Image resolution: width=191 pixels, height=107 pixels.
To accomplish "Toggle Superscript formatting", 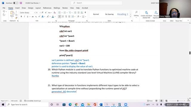I will click(x=39, y=17).
